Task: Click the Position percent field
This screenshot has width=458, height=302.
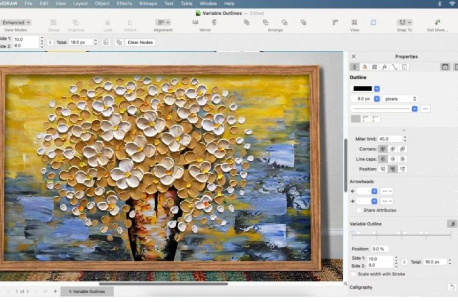Action: [380, 249]
